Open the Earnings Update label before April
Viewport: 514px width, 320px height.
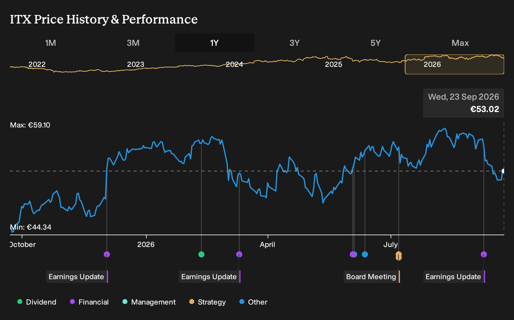[x=209, y=277]
